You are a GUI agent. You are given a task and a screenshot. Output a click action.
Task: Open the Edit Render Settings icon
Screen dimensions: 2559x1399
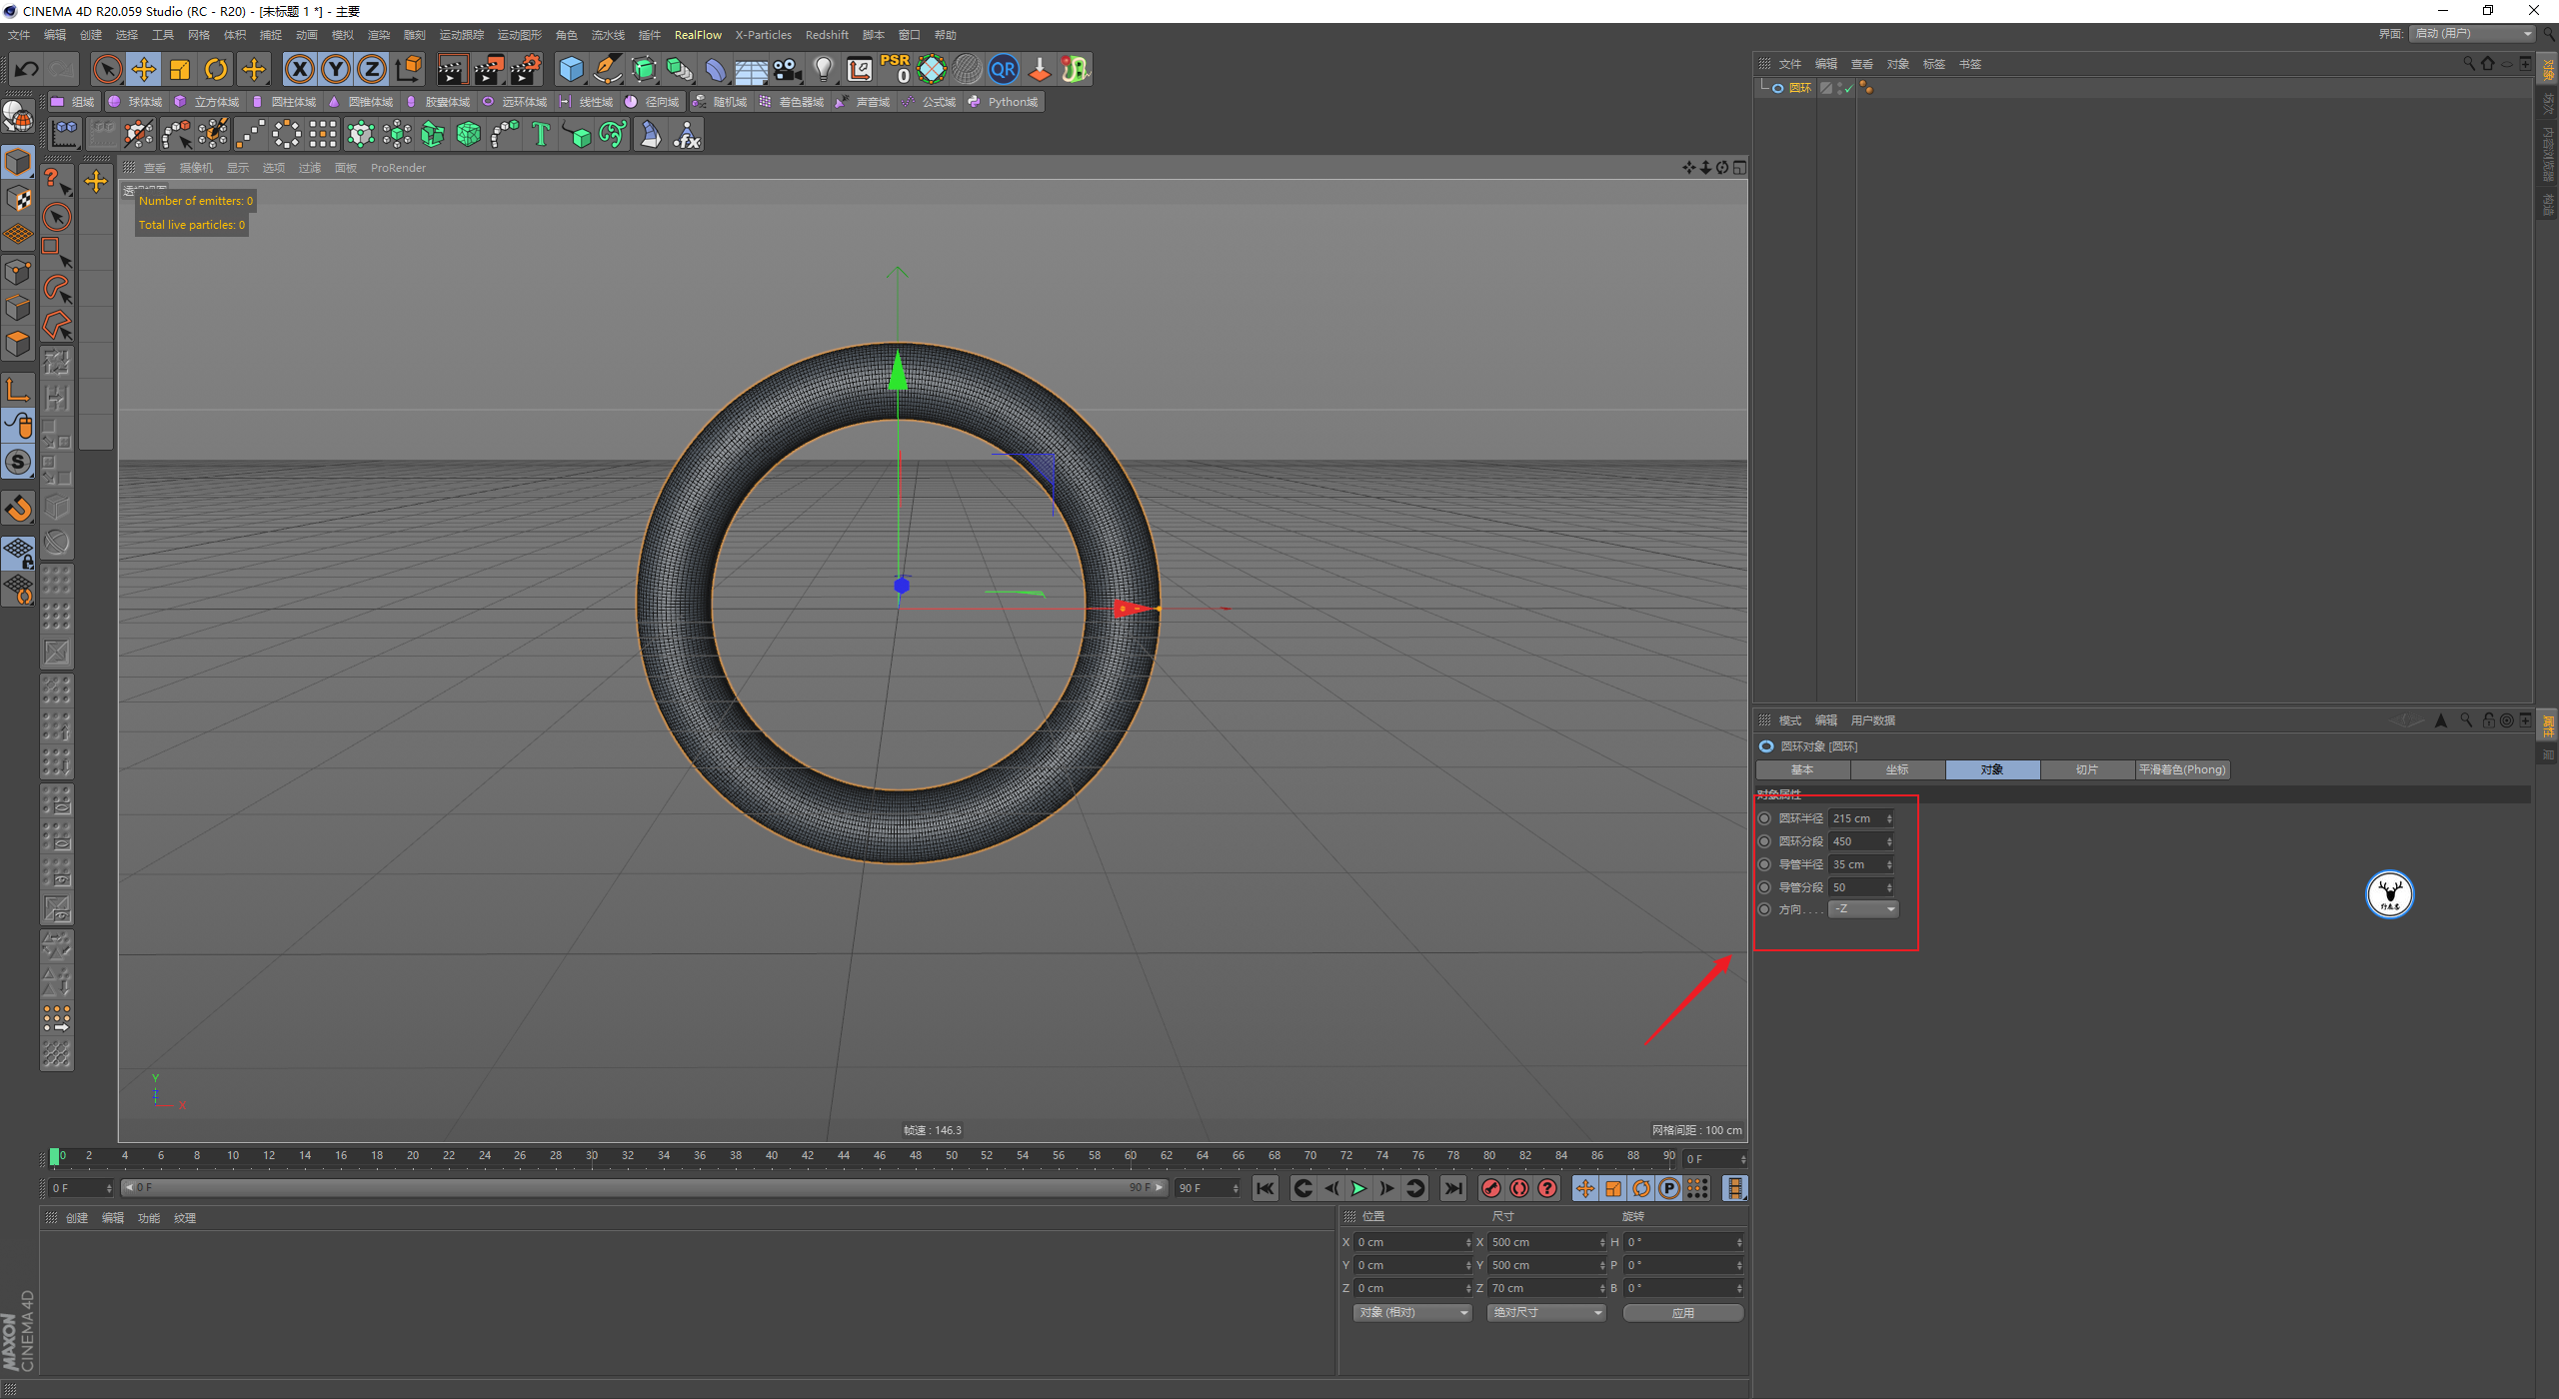(x=526, y=69)
